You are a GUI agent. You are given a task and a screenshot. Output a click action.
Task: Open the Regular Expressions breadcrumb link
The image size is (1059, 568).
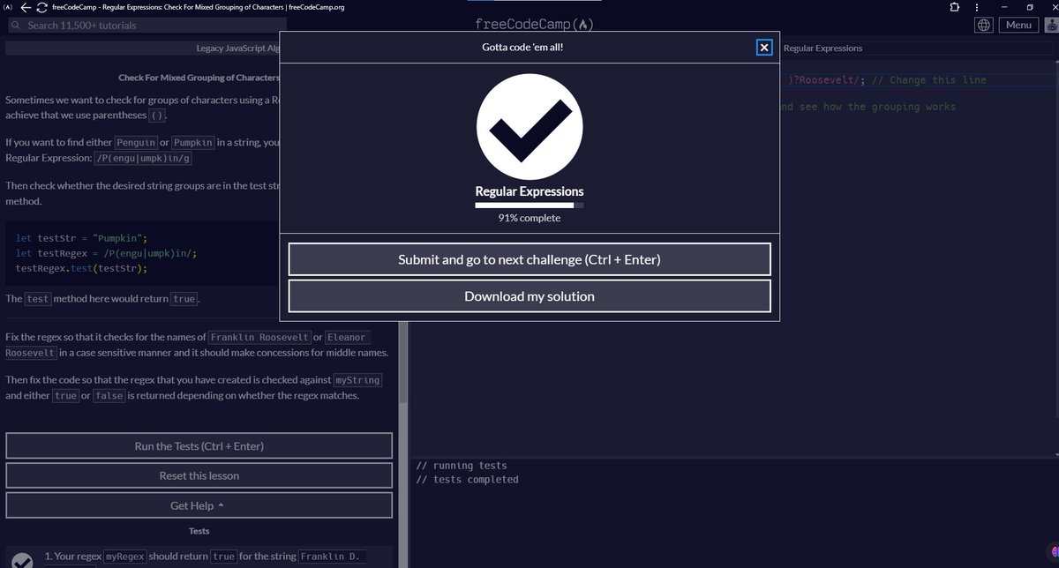click(x=822, y=49)
